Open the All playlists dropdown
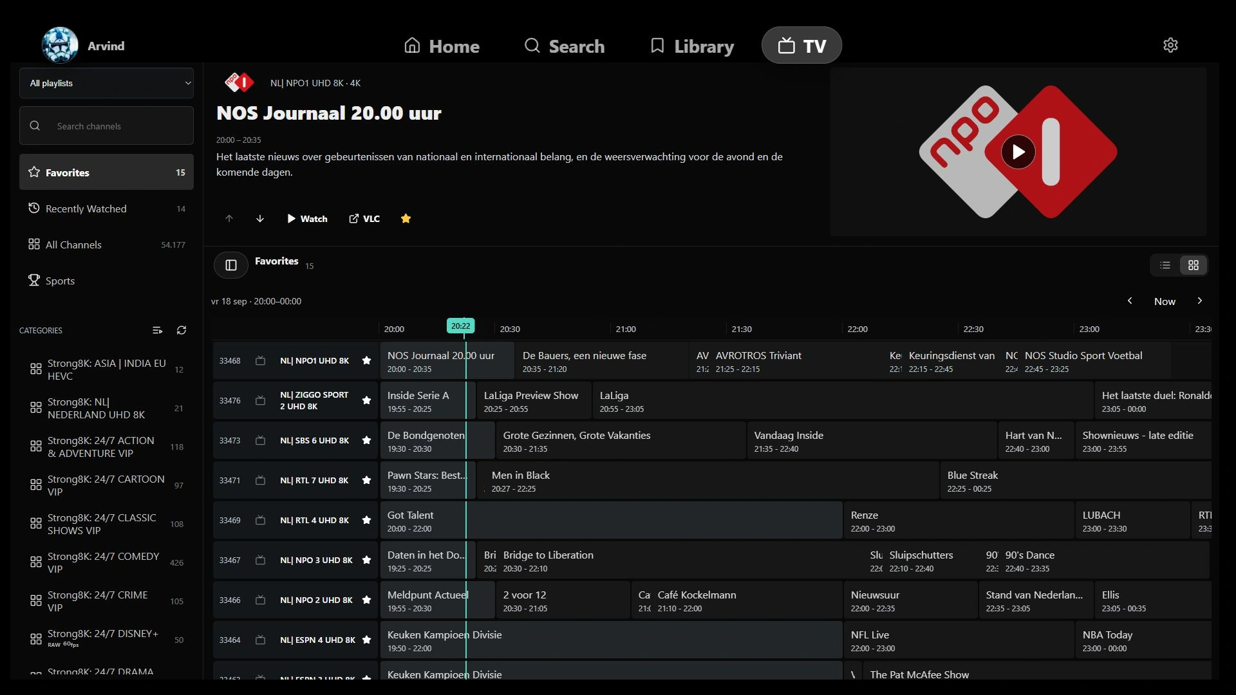 [106, 83]
